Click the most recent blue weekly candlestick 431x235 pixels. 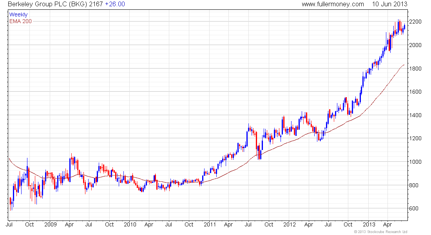click(x=404, y=27)
